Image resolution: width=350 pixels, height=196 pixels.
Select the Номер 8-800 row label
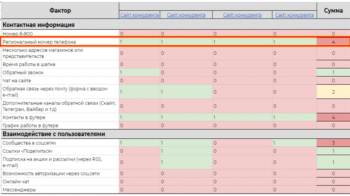pyautogui.click(x=17, y=34)
